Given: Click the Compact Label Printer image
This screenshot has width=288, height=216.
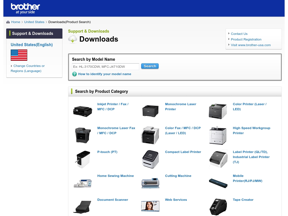Looking at the screenshot, I should (150, 159).
